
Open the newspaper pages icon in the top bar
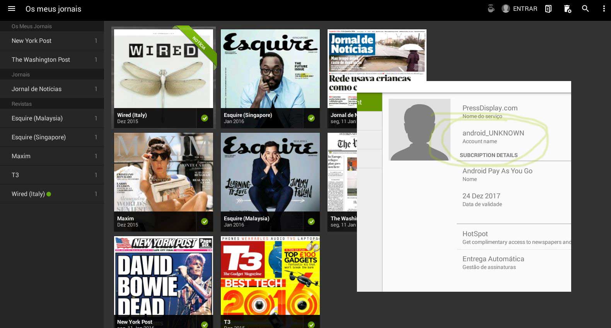coord(548,8)
